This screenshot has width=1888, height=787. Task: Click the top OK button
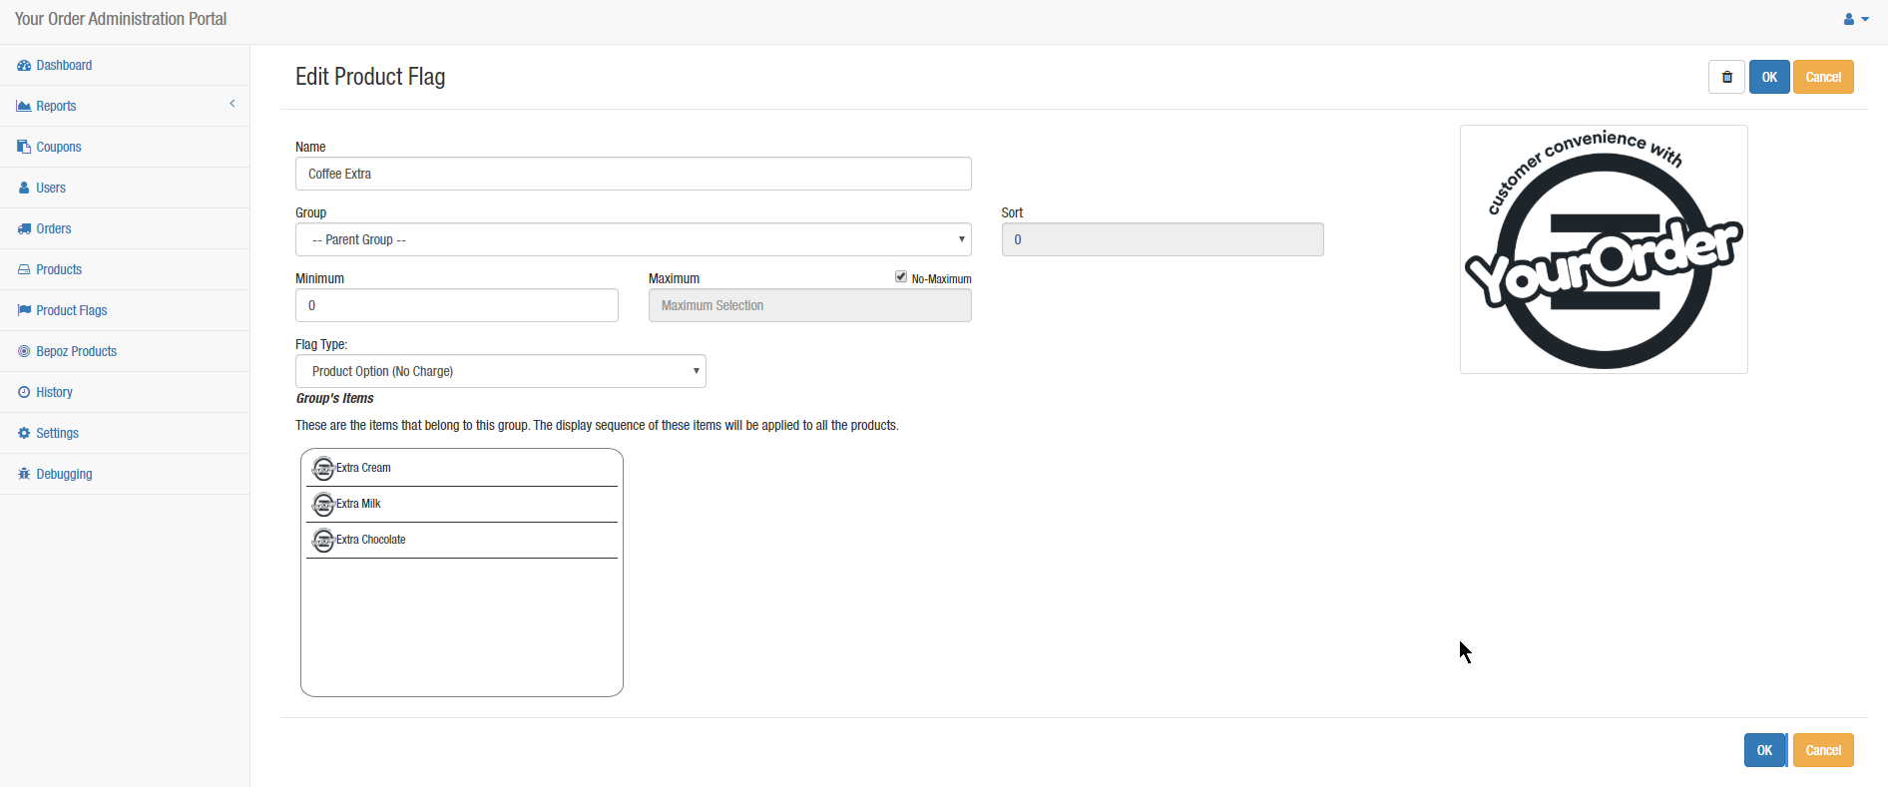(x=1769, y=77)
